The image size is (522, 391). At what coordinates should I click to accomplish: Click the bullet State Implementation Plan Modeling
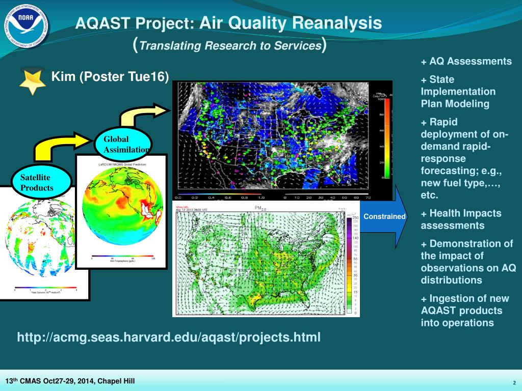[x=458, y=92]
